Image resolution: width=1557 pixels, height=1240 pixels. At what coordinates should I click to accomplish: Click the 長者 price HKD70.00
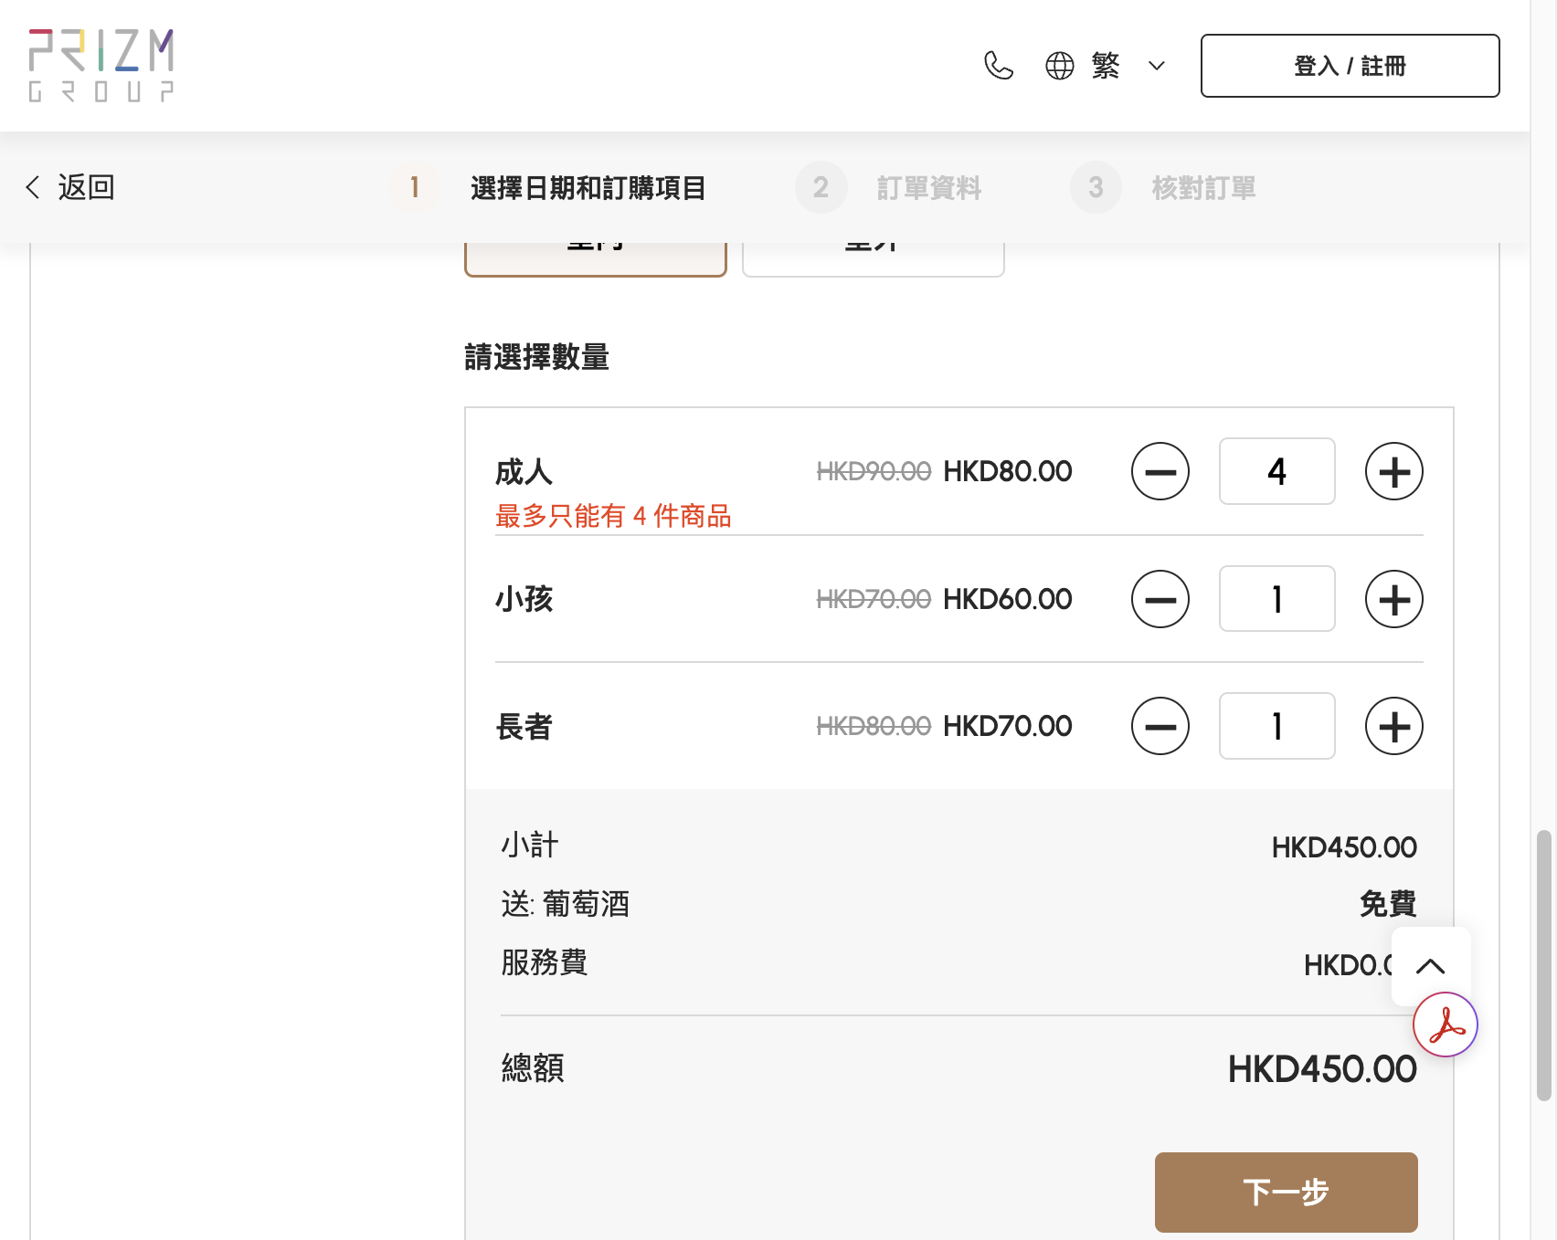point(1007,726)
